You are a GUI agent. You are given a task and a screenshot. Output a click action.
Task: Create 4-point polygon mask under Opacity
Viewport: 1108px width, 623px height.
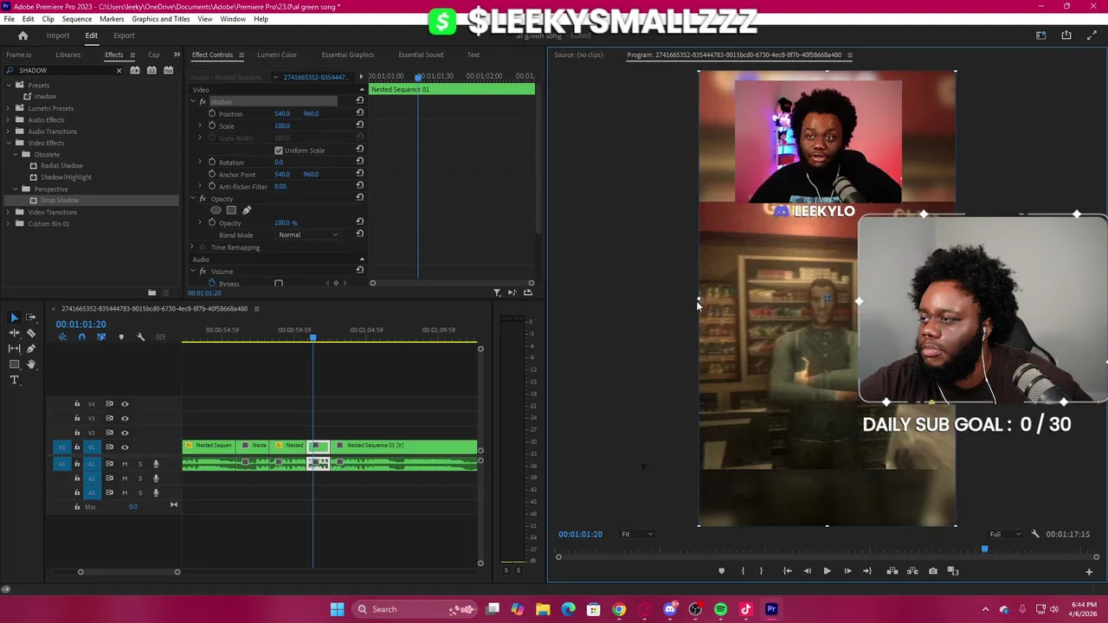tap(231, 210)
